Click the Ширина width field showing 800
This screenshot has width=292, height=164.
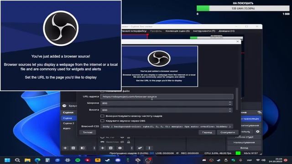(x=167, y=103)
